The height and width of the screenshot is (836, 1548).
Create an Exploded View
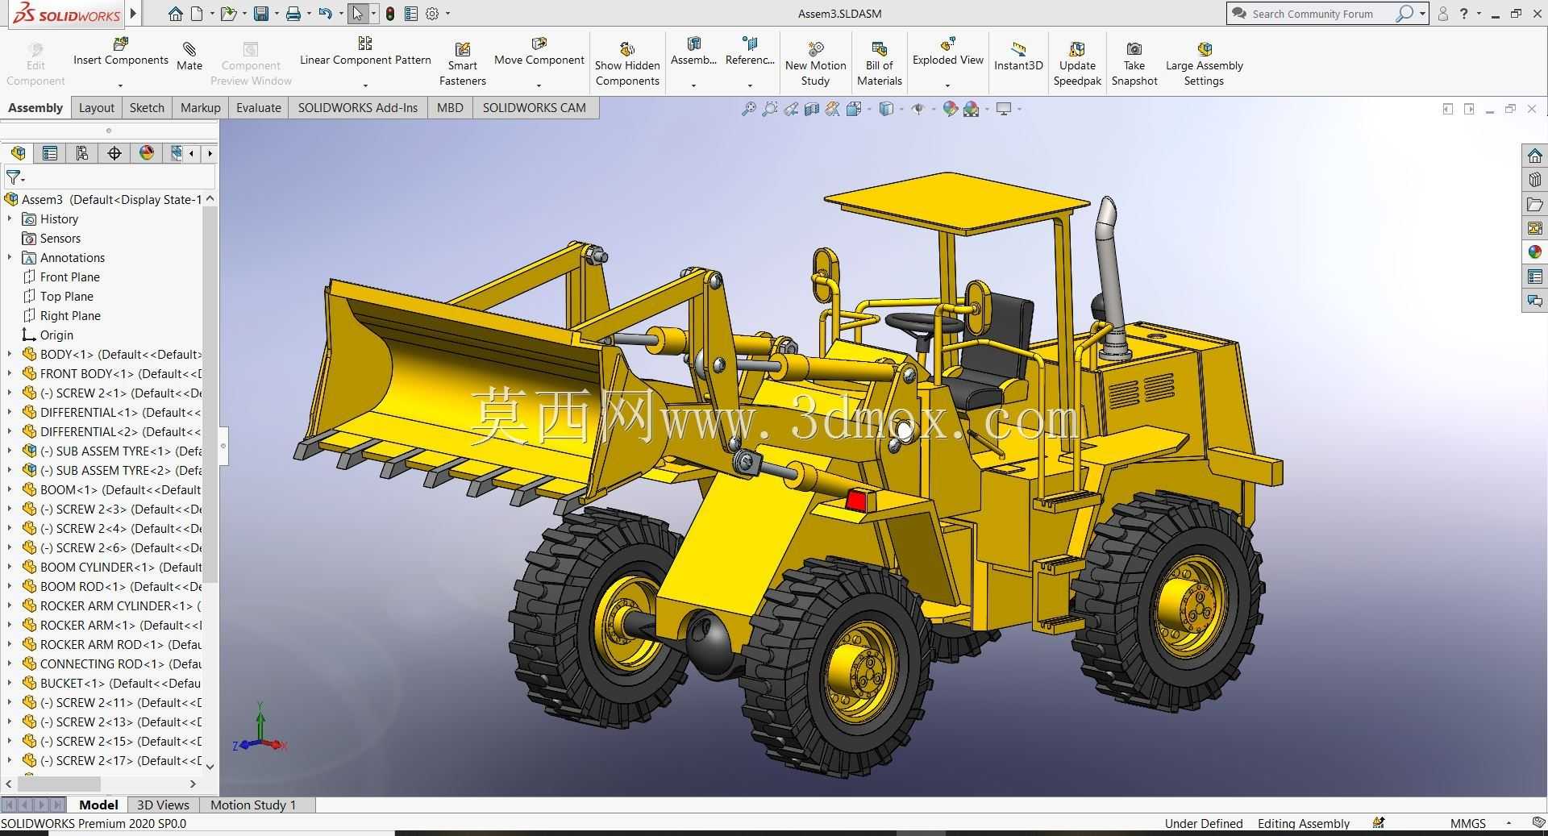(948, 52)
